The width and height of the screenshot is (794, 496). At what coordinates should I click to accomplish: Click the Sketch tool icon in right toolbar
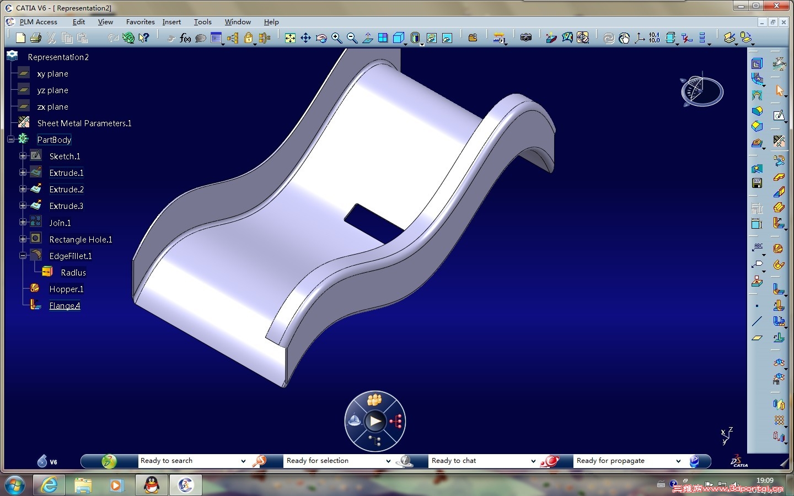[779, 115]
